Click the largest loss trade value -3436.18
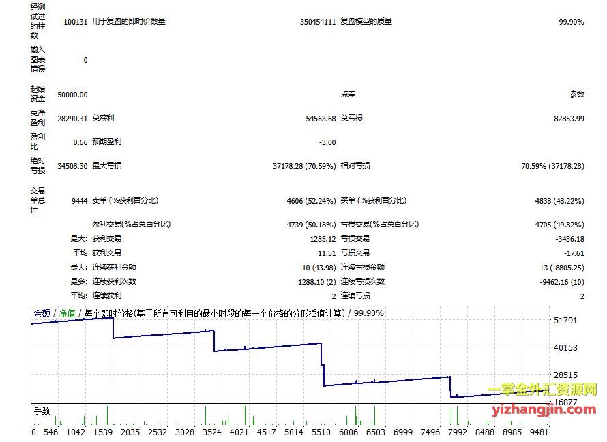The width and height of the screenshot is (607, 442). point(569,239)
